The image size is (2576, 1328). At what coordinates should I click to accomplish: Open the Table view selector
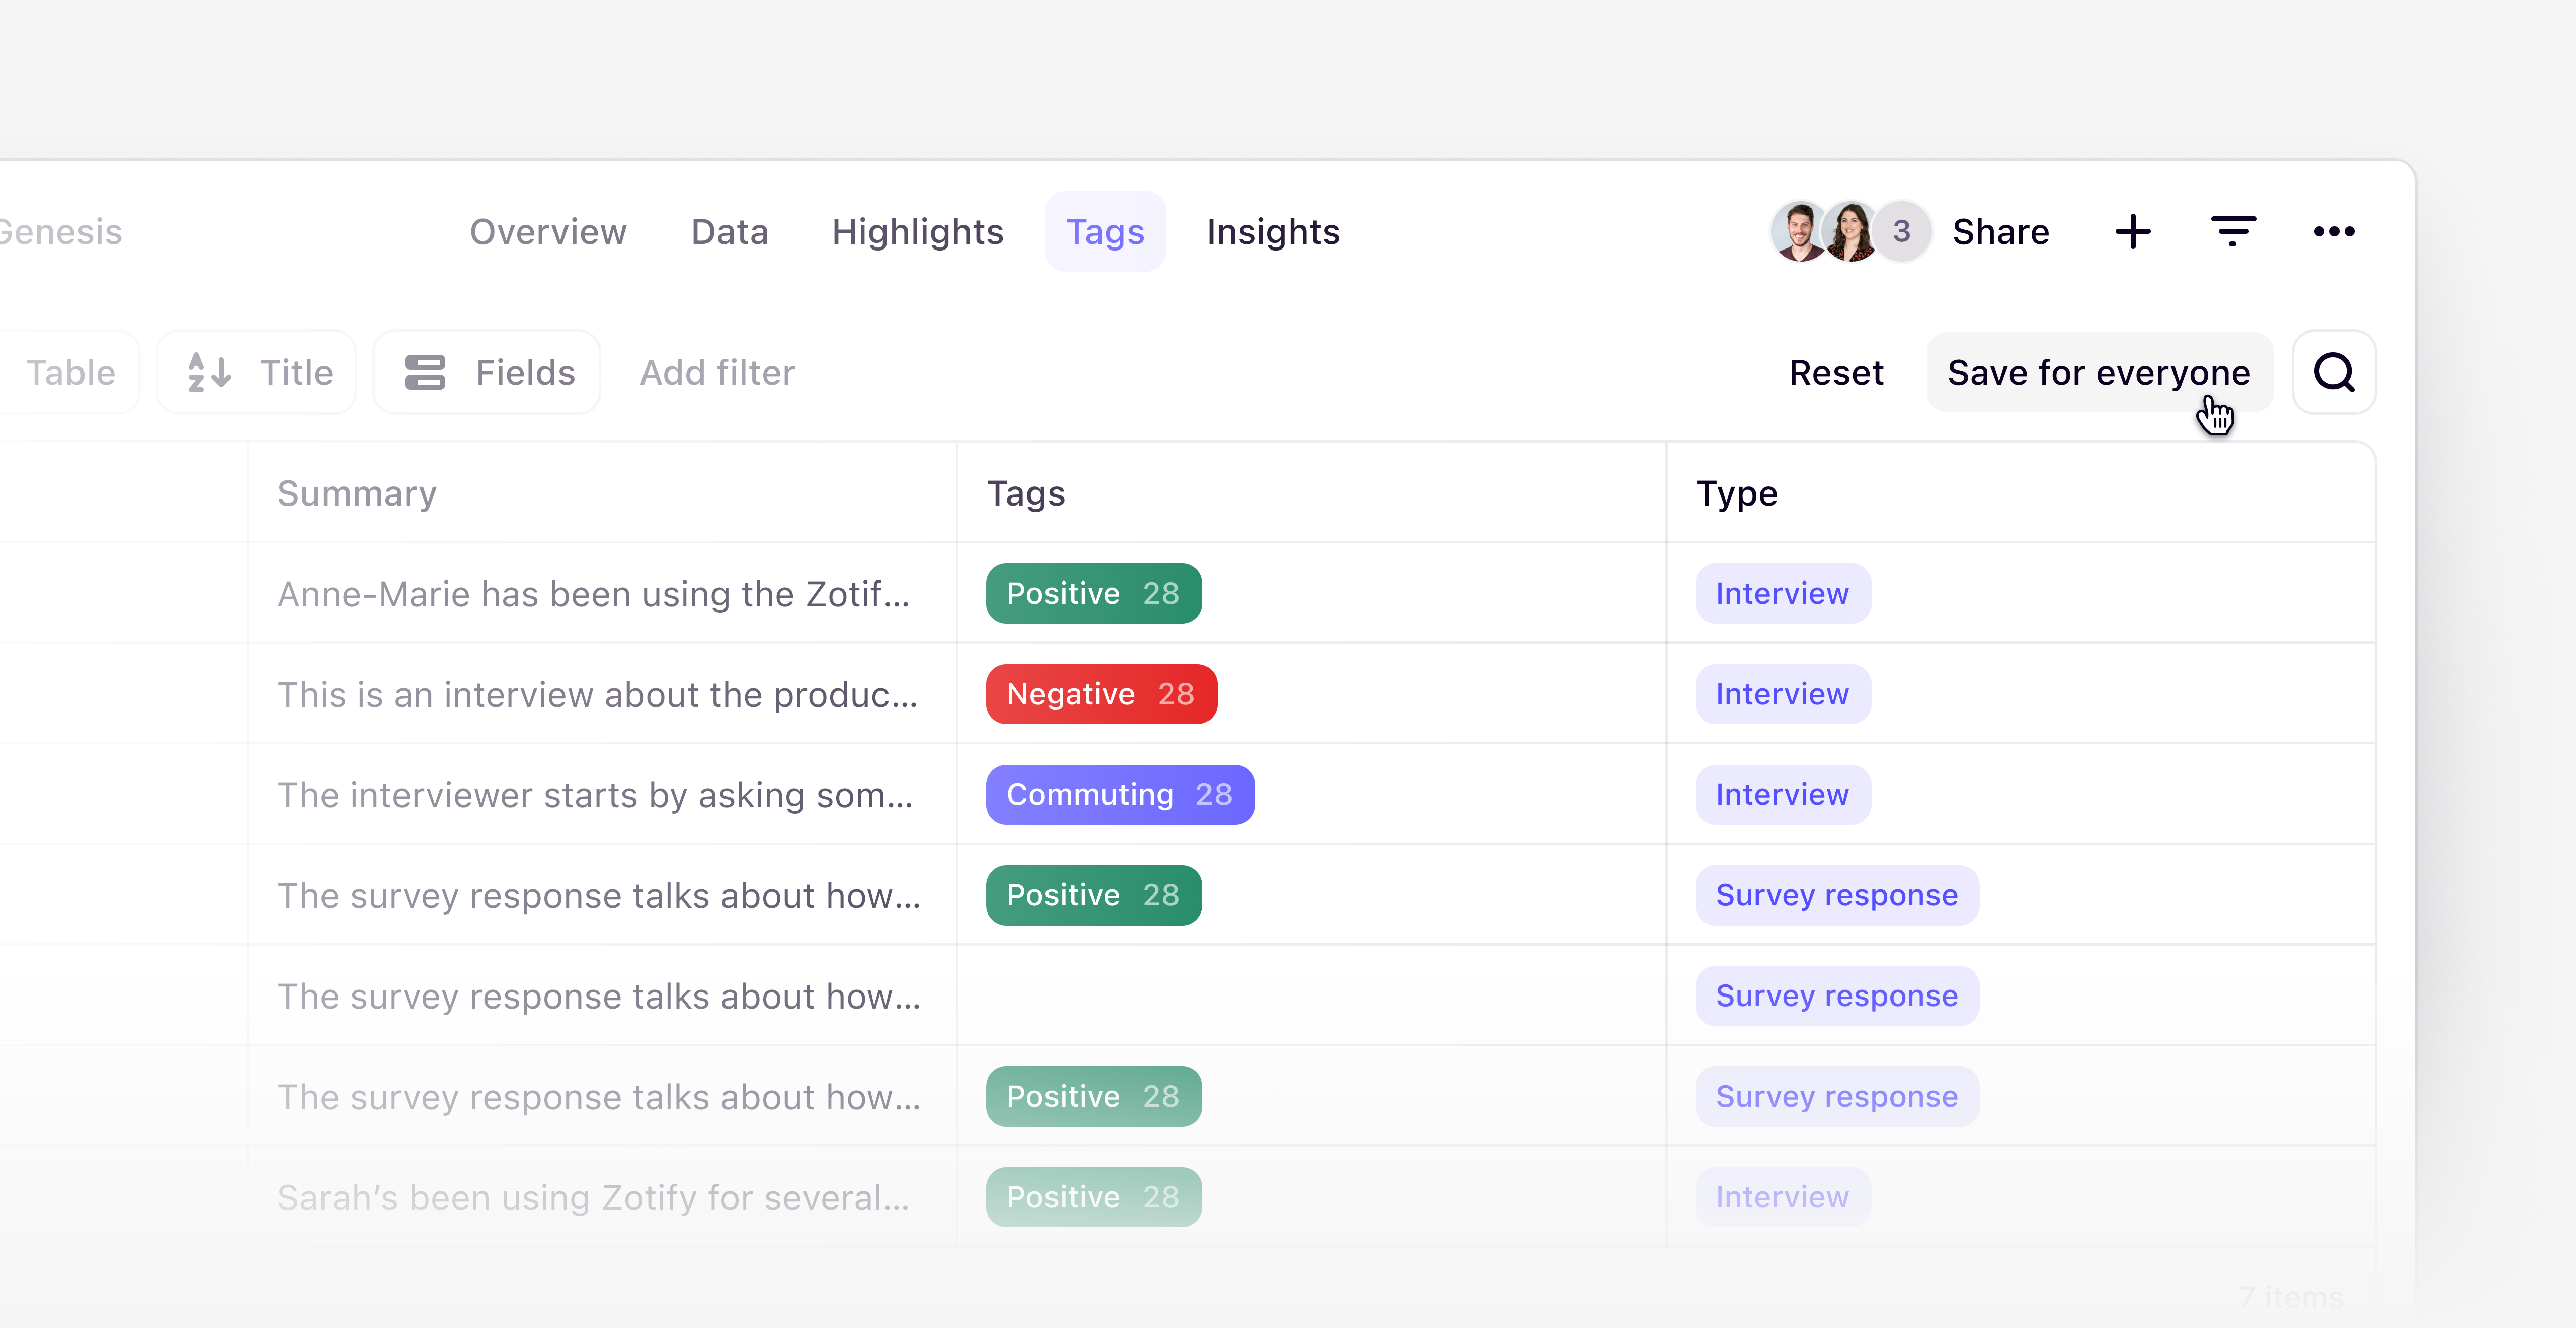coord(69,372)
